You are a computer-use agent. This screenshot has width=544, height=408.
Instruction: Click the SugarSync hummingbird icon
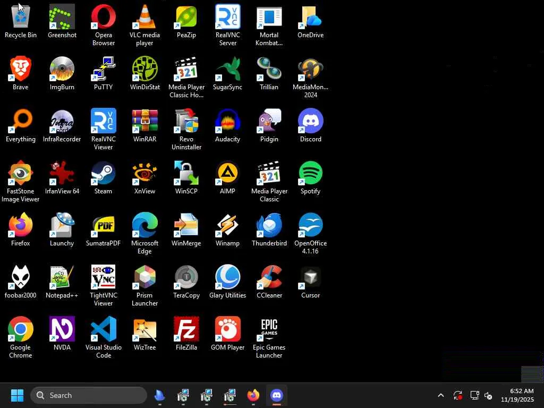tap(227, 69)
